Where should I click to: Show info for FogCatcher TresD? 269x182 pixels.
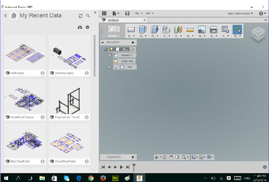point(87,117)
